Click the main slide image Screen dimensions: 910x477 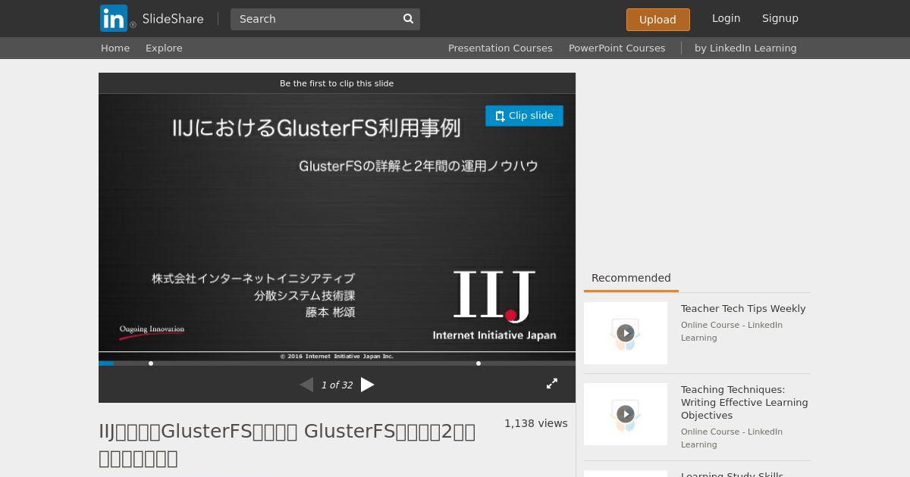pyautogui.click(x=337, y=227)
